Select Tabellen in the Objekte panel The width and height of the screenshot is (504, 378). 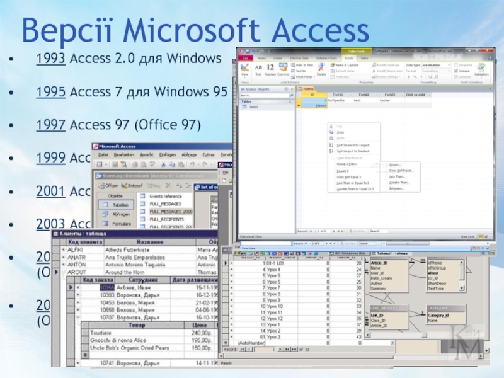116,205
